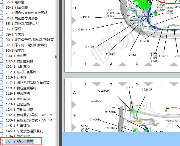Go to bookmark 81-1 雨刮器与洗涤器
Viewport: 180px width, 146px height.
(22, 18)
